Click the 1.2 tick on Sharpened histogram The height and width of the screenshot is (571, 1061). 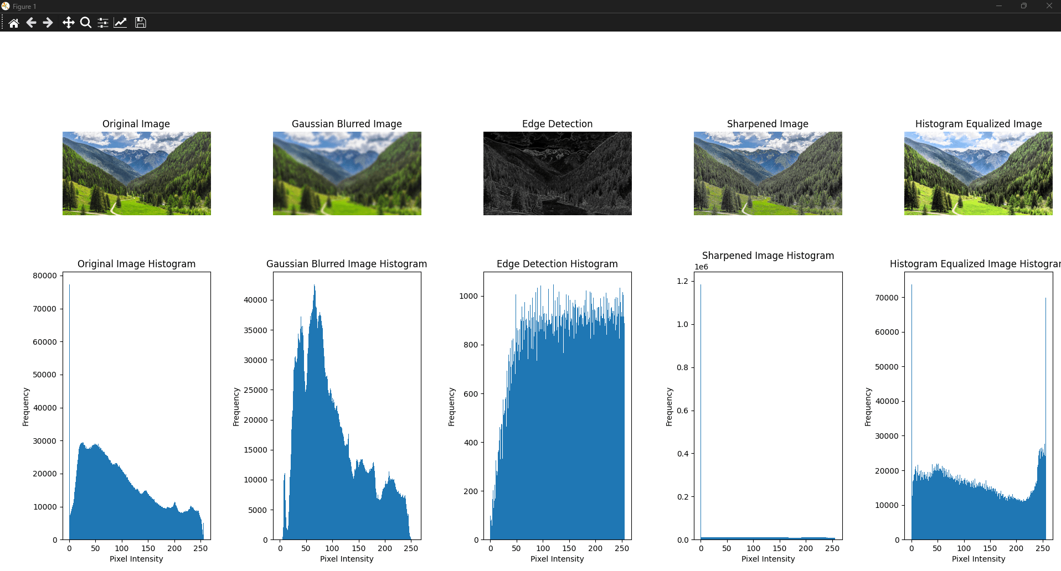pyautogui.click(x=682, y=281)
